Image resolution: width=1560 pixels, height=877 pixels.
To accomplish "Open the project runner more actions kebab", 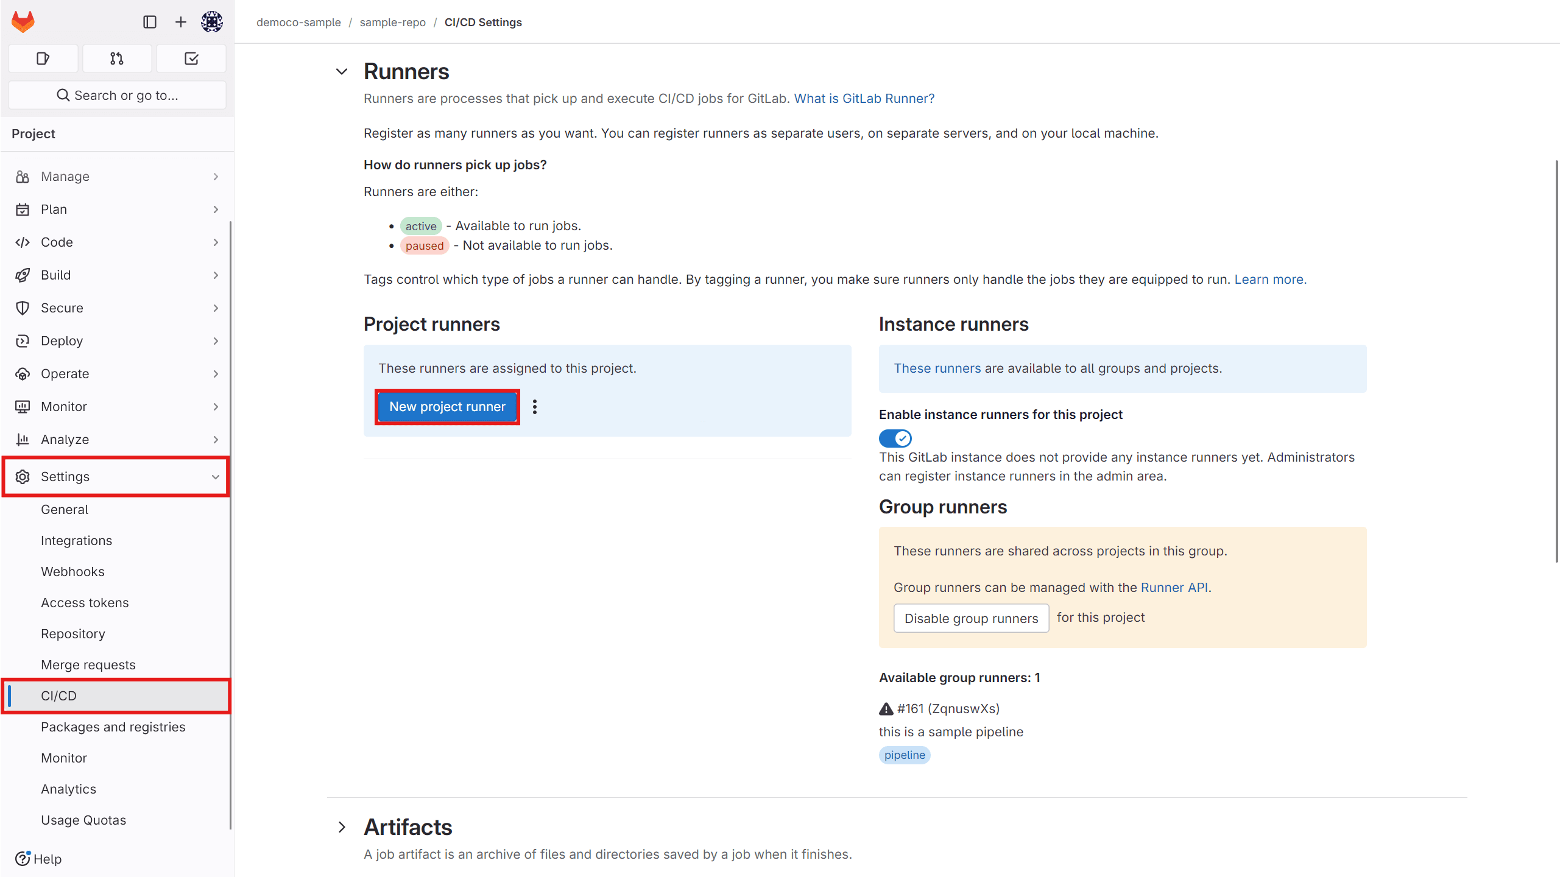I will click(535, 407).
